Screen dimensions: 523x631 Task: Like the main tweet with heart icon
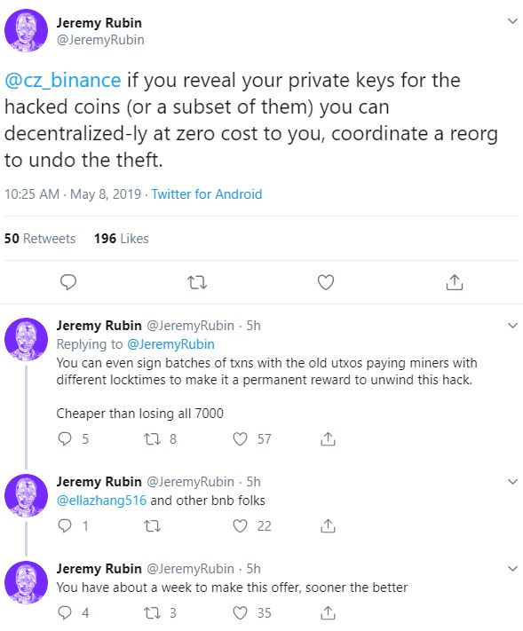click(x=326, y=282)
